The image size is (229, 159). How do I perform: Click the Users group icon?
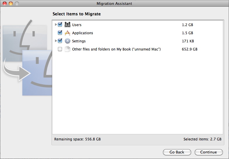click(67, 25)
